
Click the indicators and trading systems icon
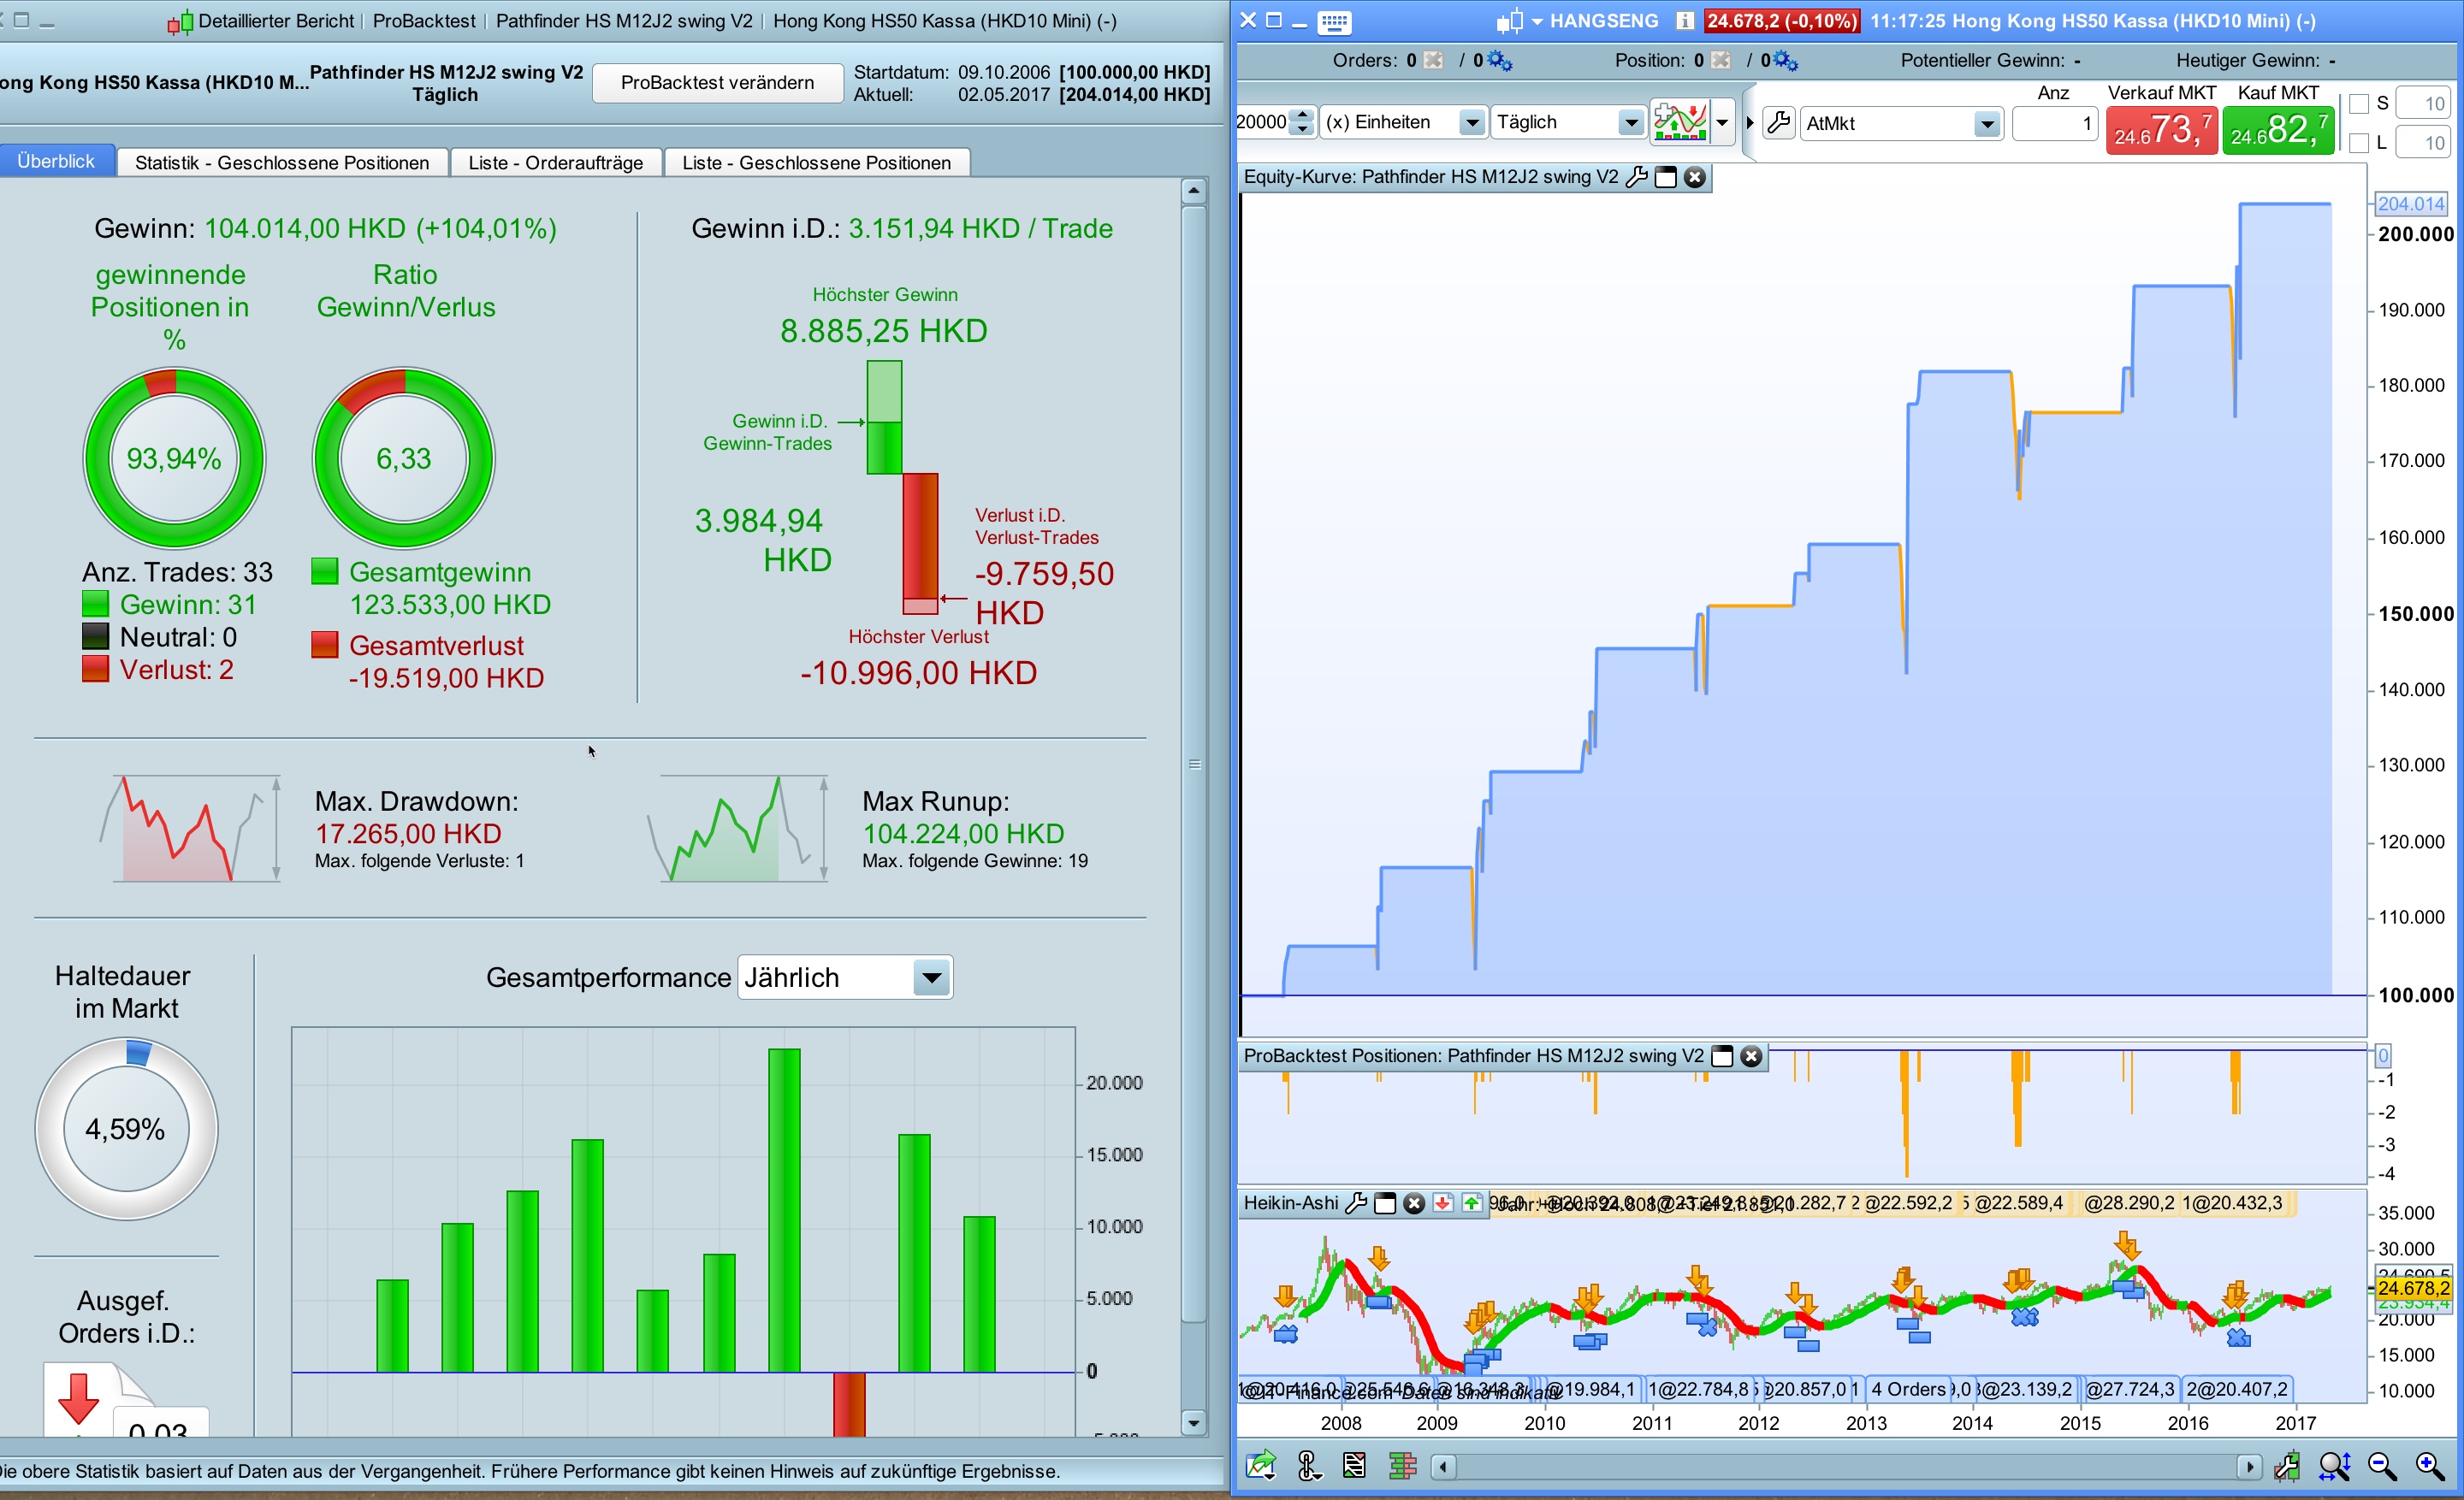click(x=1680, y=123)
